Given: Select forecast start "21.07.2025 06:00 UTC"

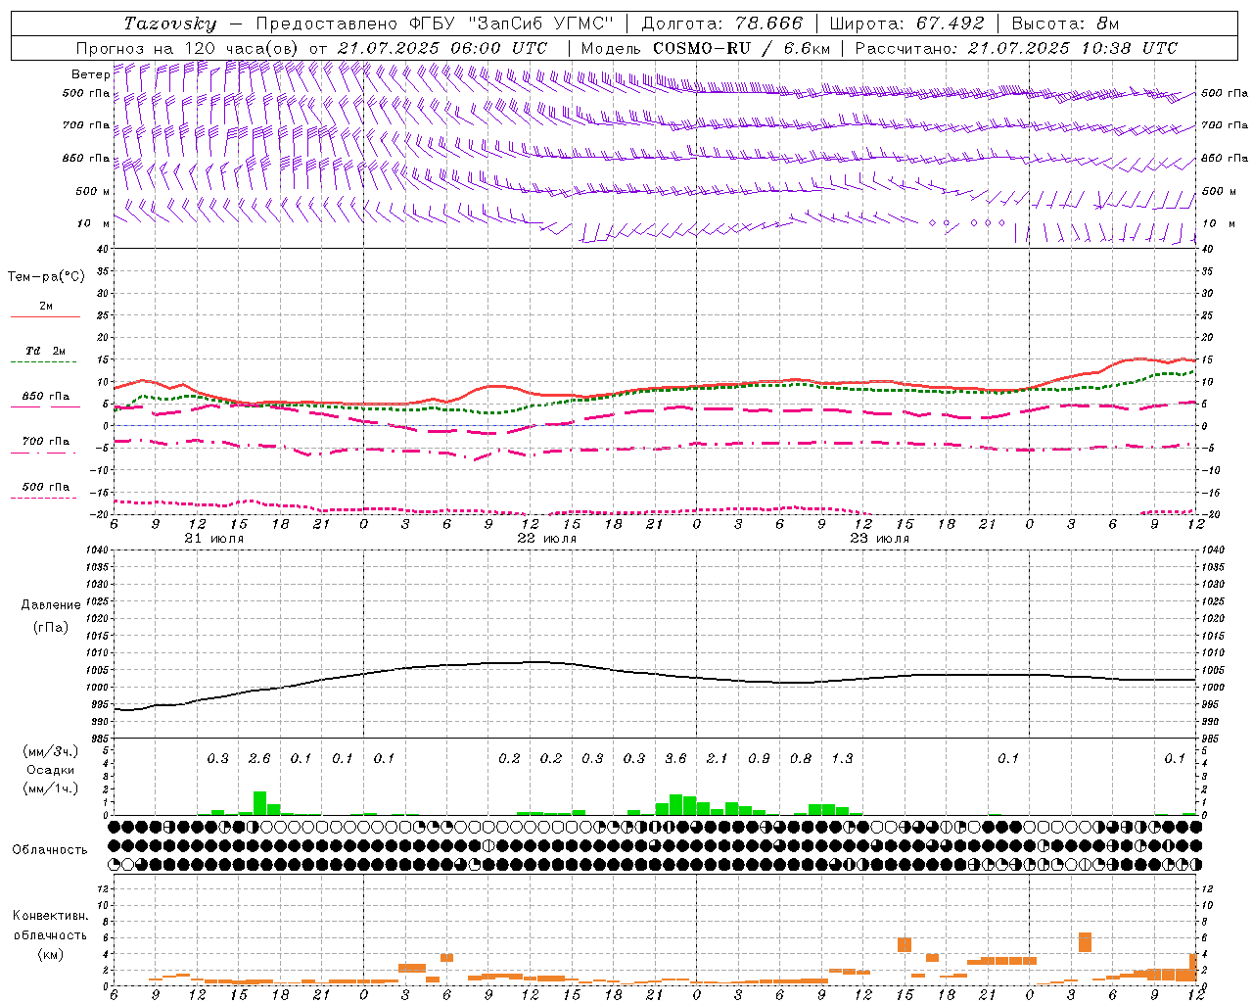Looking at the screenshot, I should tap(442, 48).
